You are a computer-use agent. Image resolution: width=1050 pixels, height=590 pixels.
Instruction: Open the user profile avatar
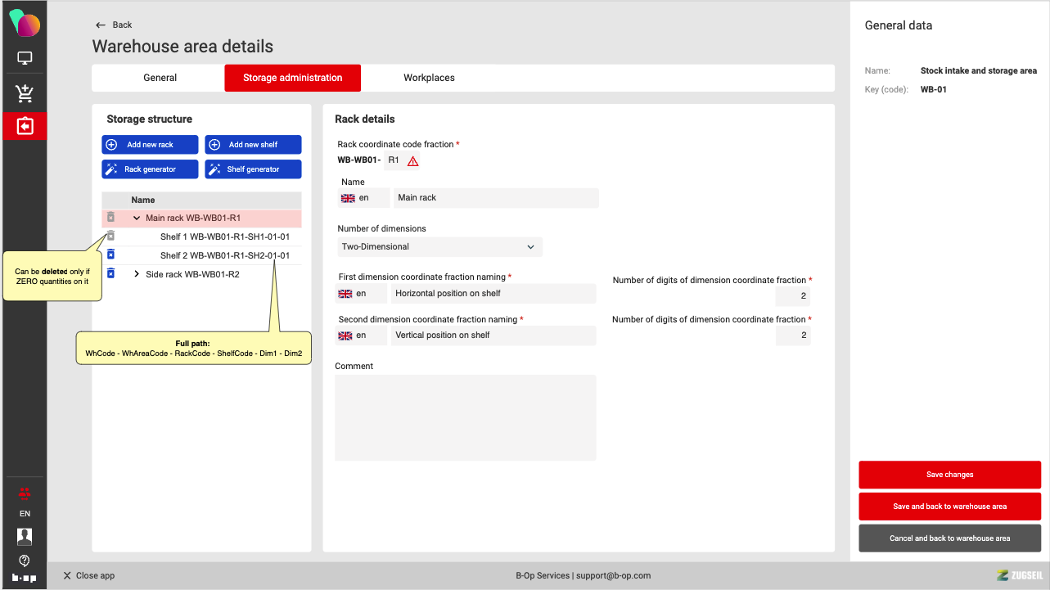pos(25,537)
